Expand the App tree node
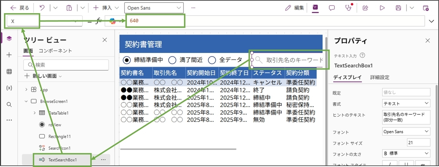Image resolution: width=439 pixels, height=167 pixels. (26, 90)
